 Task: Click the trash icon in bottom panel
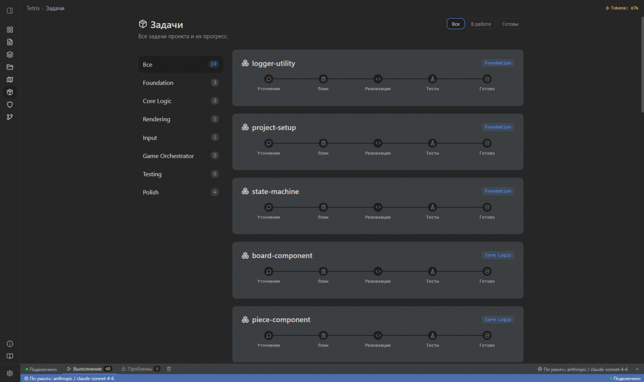(x=169, y=369)
